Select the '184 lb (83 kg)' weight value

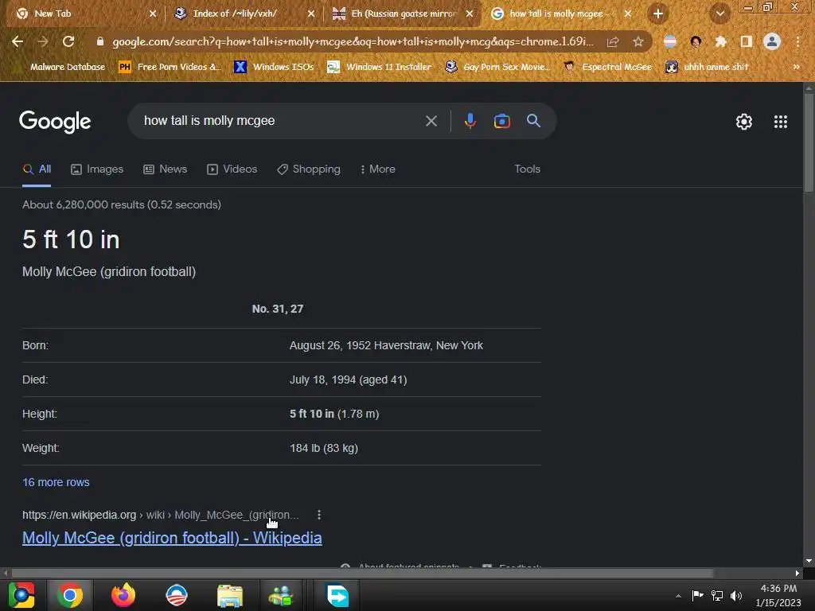(324, 449)
